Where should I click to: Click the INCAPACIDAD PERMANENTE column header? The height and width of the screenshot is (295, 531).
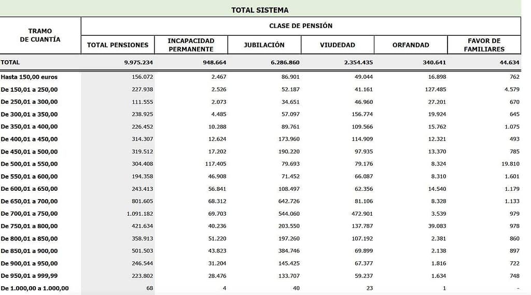(x=191, y=45)
